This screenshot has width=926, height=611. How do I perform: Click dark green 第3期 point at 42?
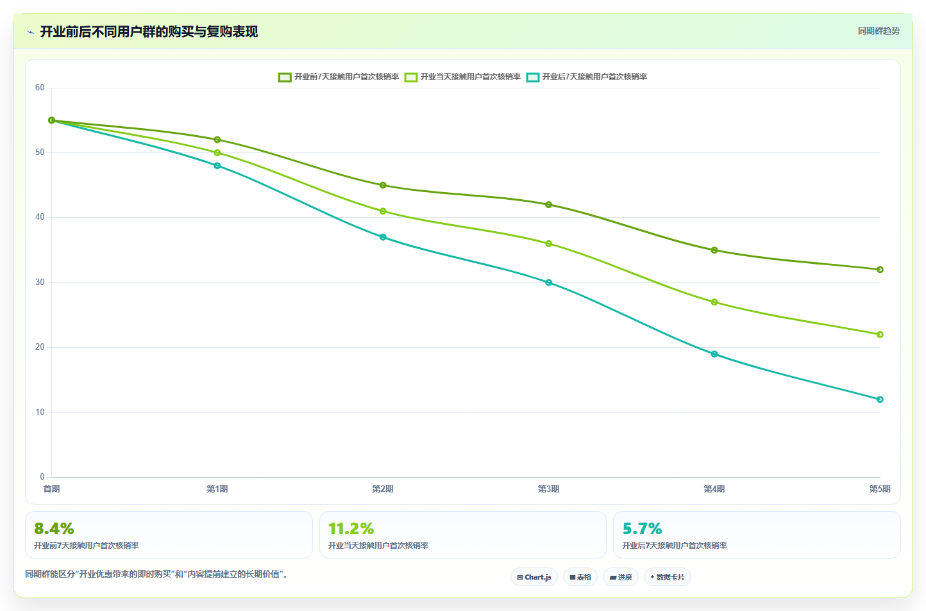548,205
